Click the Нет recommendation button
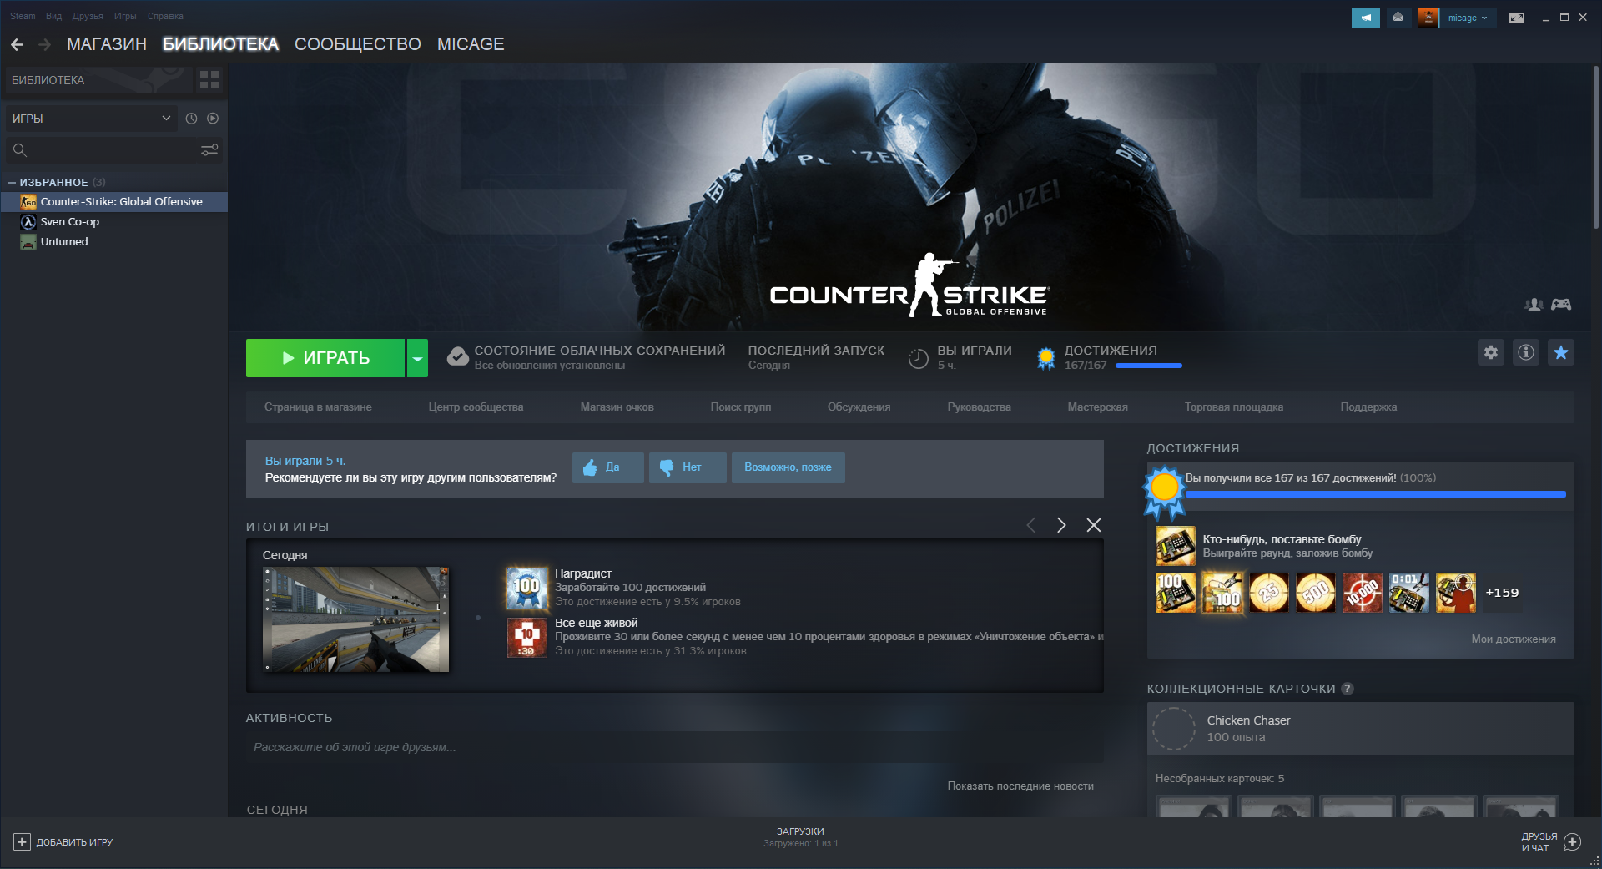The height and width of the screenshot is (869, 1602). [x=688, y=467]
